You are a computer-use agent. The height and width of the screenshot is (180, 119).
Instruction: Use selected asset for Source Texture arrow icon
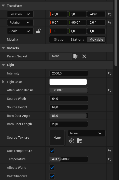72,141
